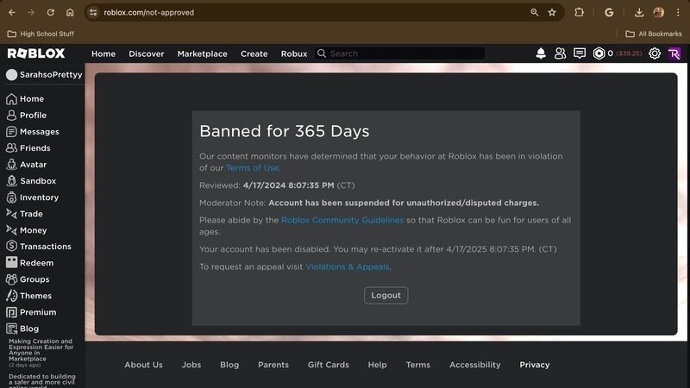
Task: Open Blog in the sidebar
Action: (22, 329)
